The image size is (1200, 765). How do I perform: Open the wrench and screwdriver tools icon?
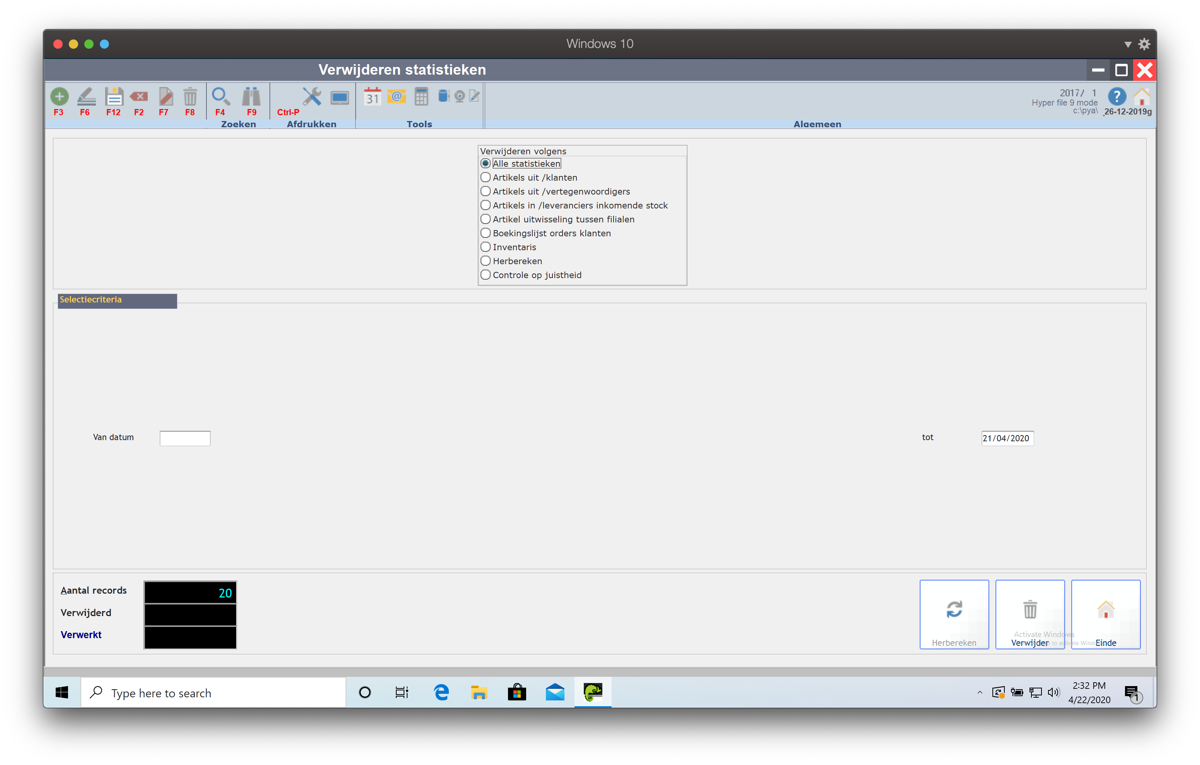point(312,96)
